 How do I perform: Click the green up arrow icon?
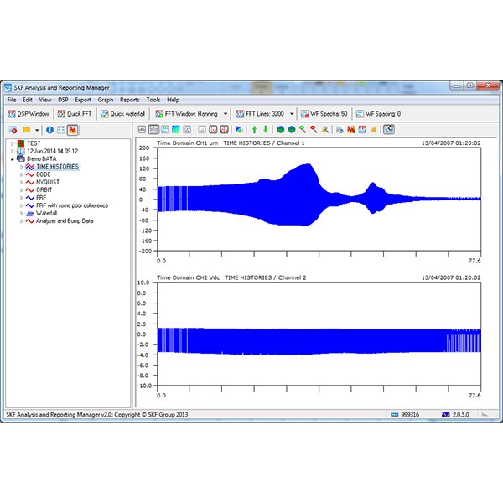click(255, 130)
